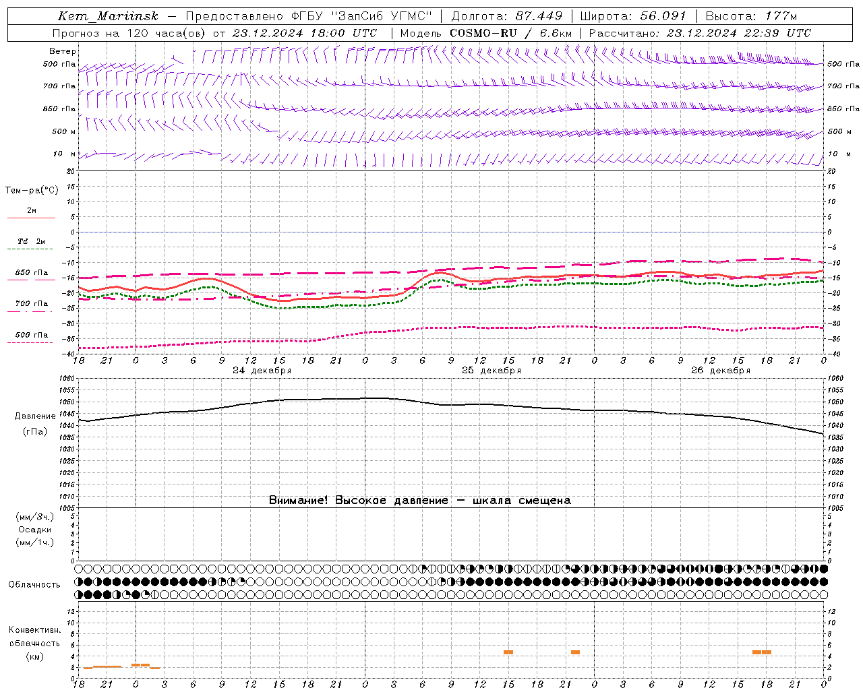Click the orange convective bar near 22h on 25 December
863x690 pixels.
click(575, 652)
